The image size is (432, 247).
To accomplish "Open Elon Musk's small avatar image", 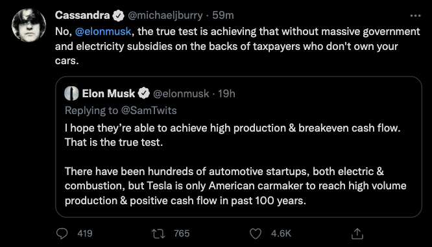I will point(71,93).
